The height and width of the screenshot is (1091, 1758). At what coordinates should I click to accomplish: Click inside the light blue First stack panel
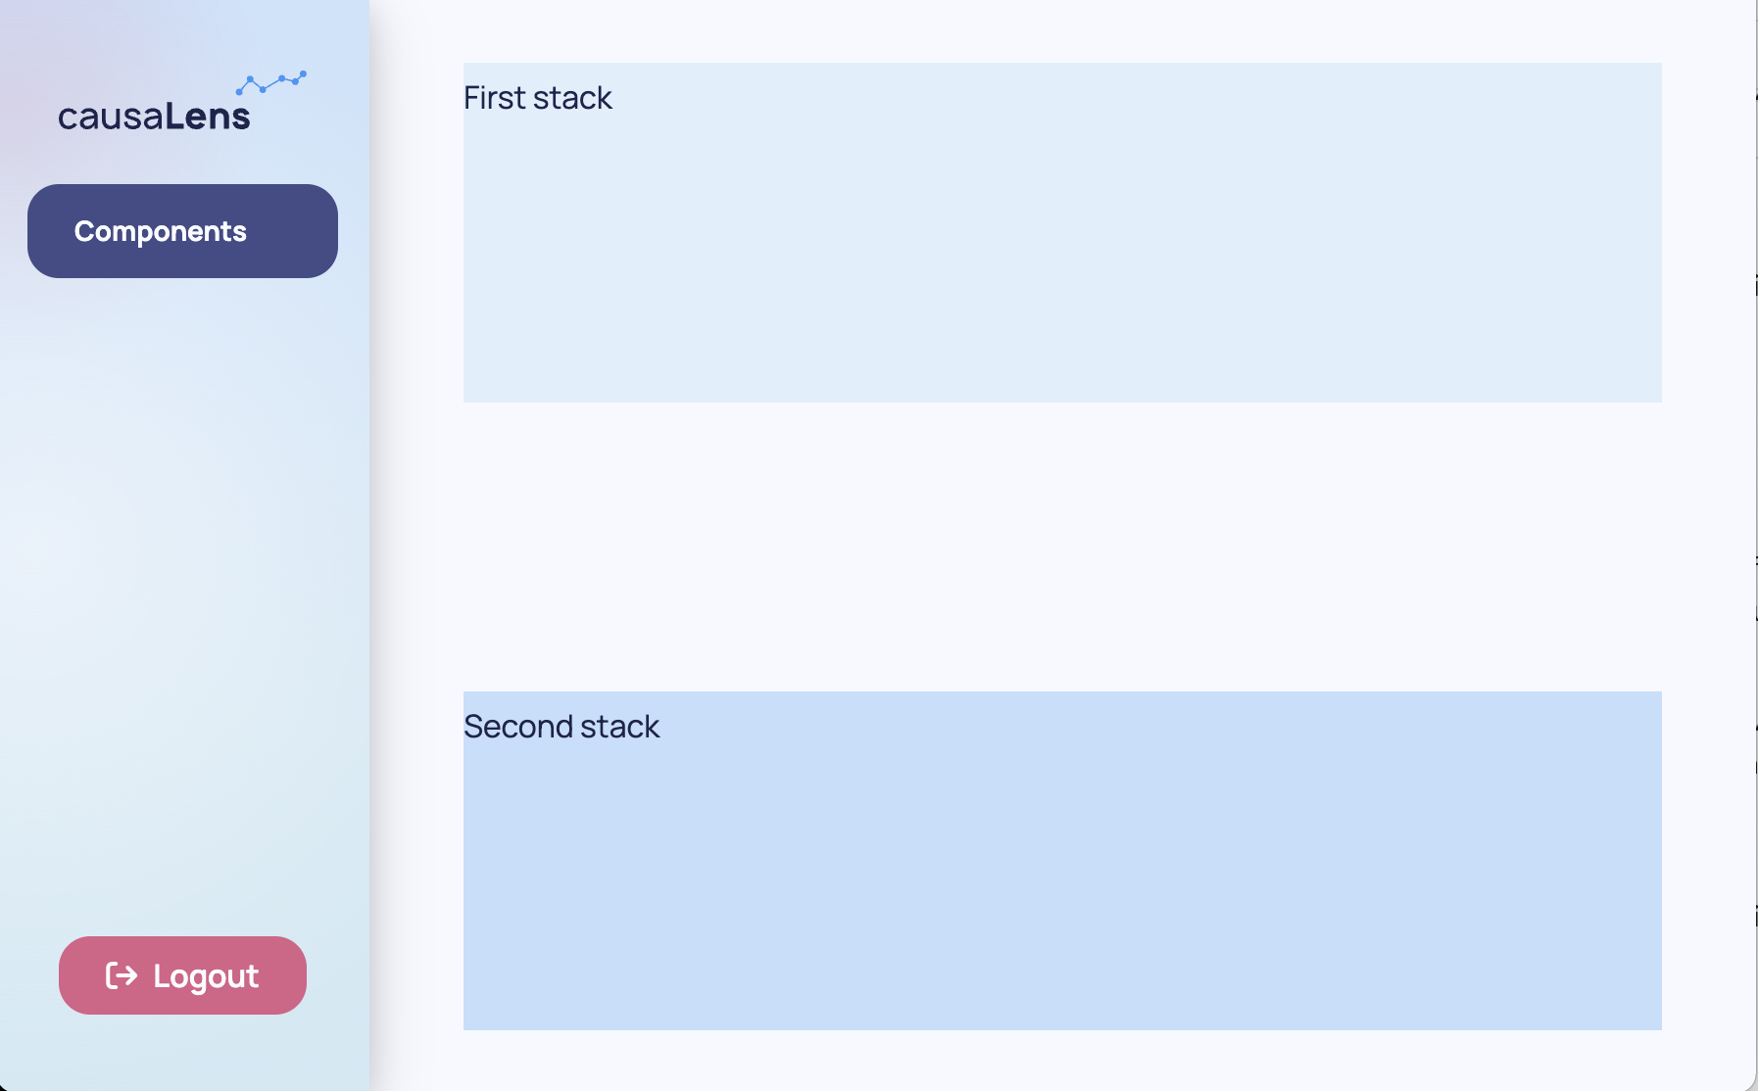[1062, 255]
